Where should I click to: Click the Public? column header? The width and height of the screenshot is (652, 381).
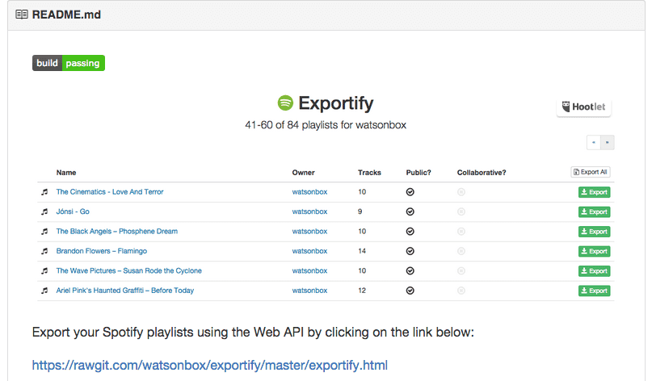coord(419,173)
